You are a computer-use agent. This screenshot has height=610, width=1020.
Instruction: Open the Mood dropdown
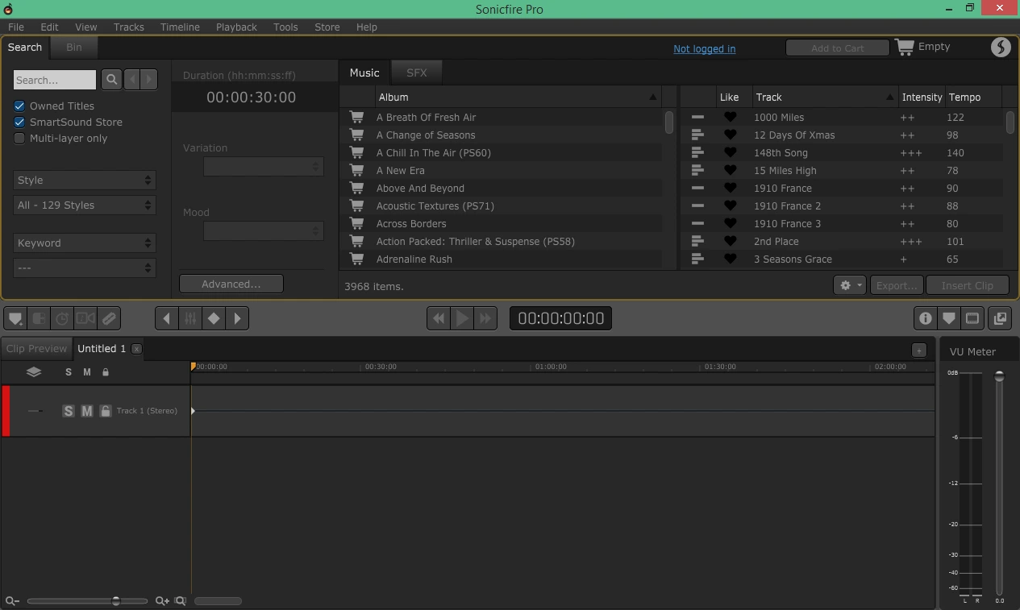(x=264, y=230)
